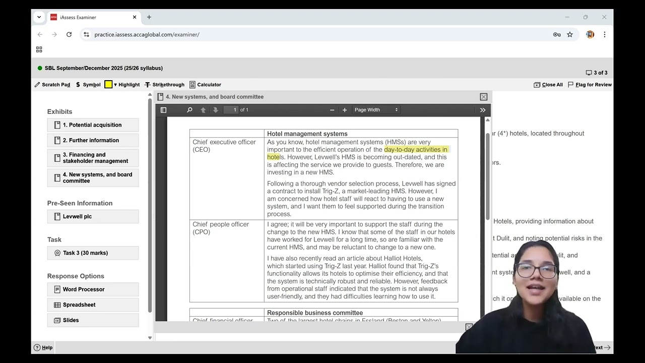Image resolution: width=645 pixels, height=363 pixels.
Task: Open the PDF find/search tool
Action: [189, 110]
